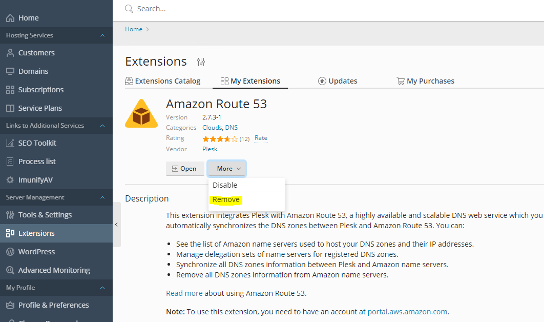
Task: Toggle the More dropdown button
Action: 227,169
